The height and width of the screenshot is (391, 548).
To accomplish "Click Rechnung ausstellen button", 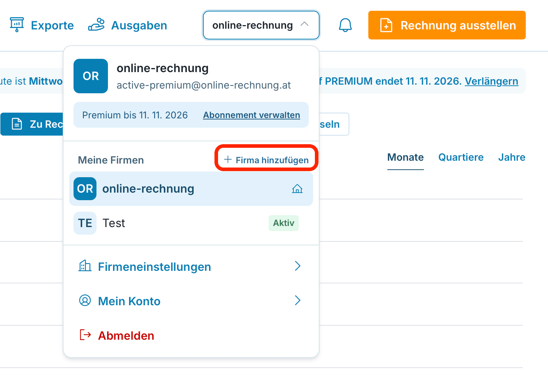I will (x=447, y=25).
